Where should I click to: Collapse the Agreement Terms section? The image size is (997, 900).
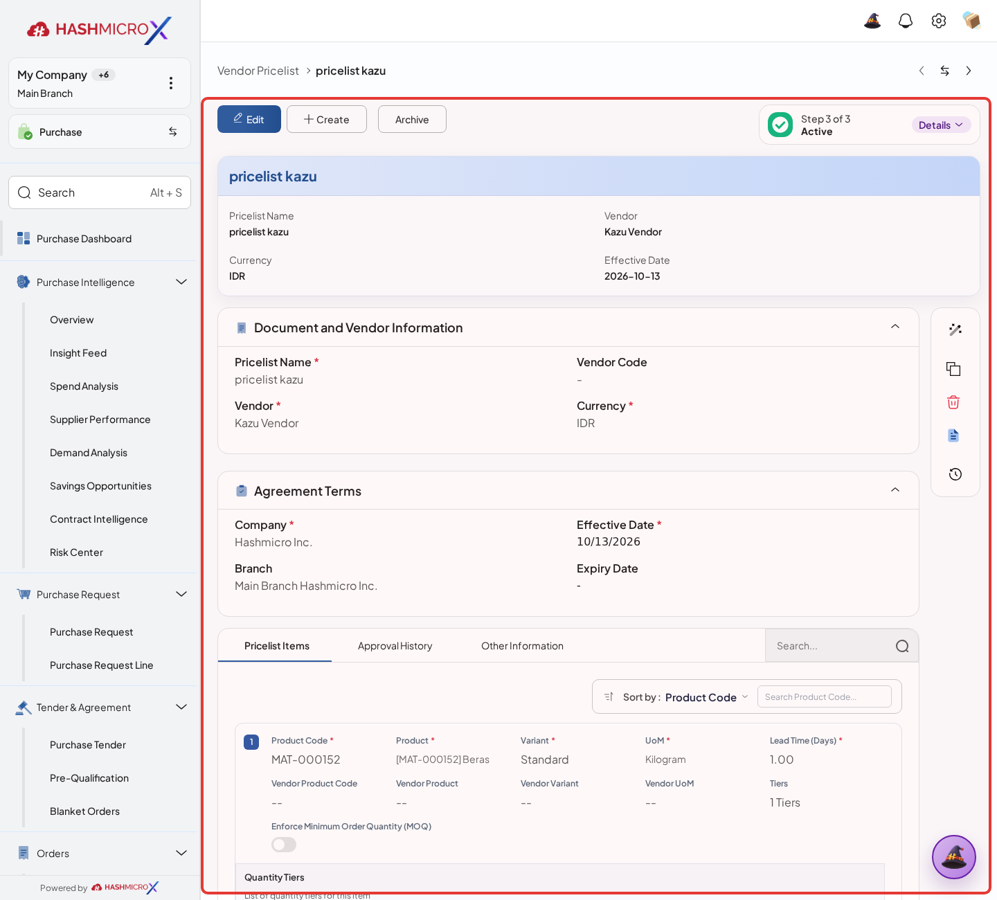click(x=895, y=490)
